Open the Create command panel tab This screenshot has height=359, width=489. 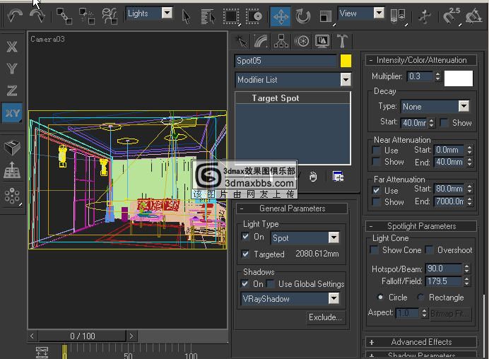(x=241, y=41)
